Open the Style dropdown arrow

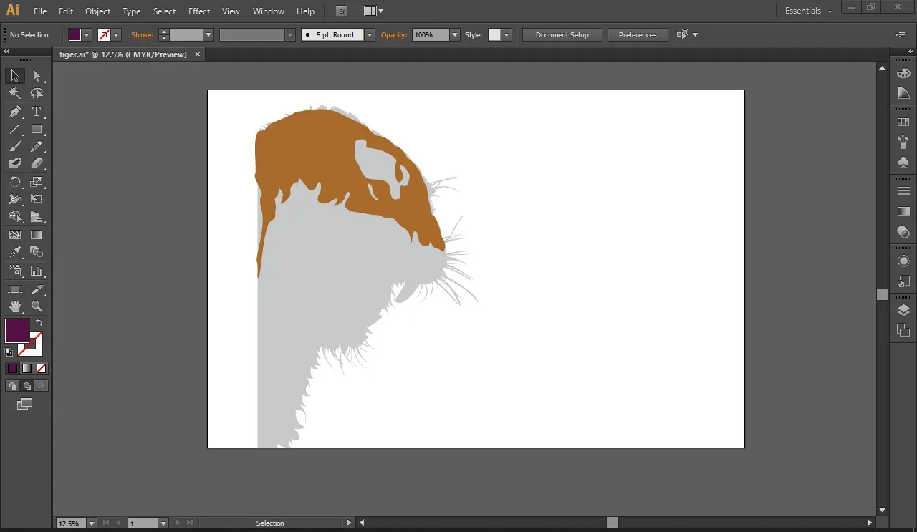pos(506,34)
